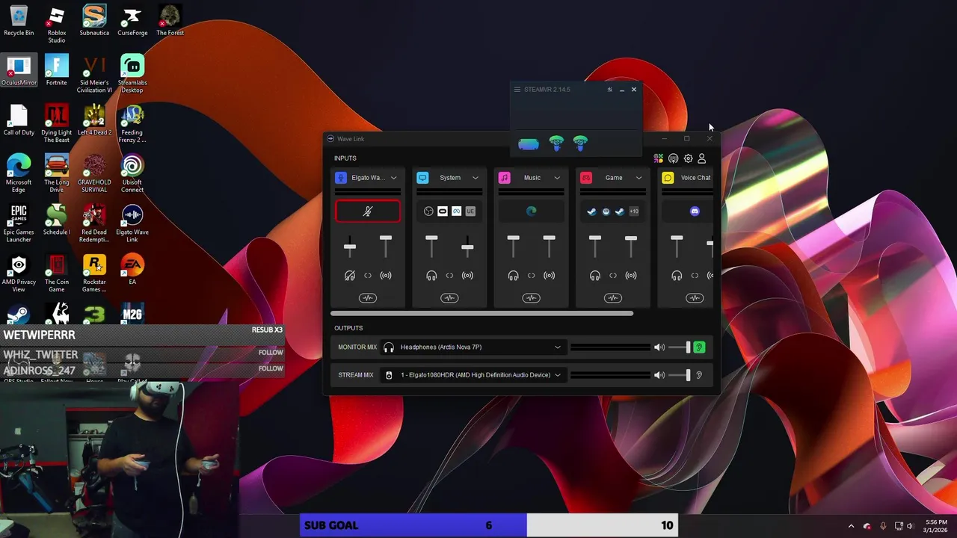The width and height of the screenshot is (957, 538).
Task: Toggle monitor headphones on Music channel
Action: (513, 276)
